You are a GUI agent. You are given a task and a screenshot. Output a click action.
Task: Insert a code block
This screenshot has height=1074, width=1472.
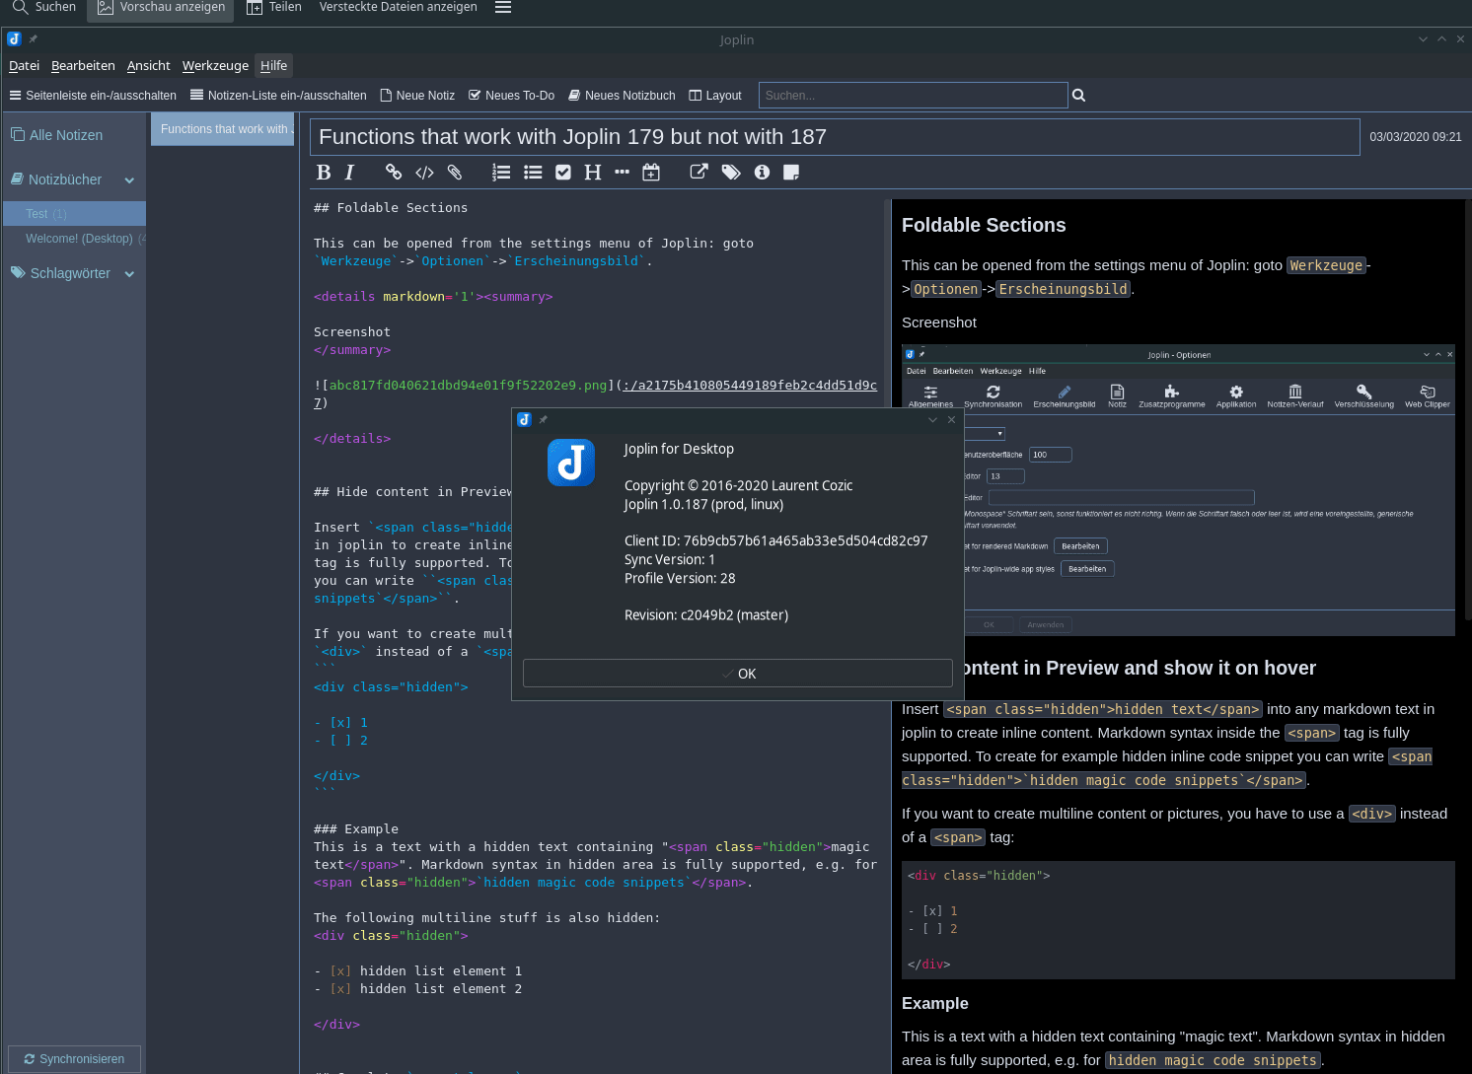tap(424, 172)
